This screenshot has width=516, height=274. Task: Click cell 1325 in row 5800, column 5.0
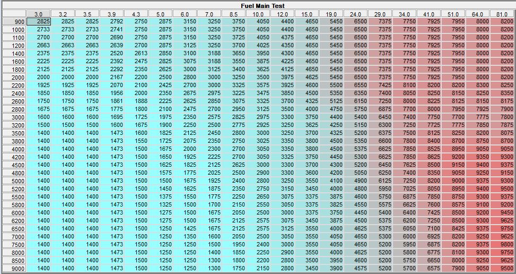(x=161, y=204)
